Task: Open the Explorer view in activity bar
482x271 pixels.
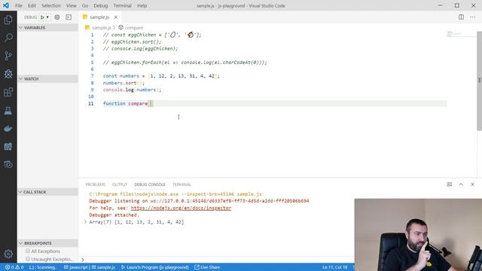Action: pos(8,20)
